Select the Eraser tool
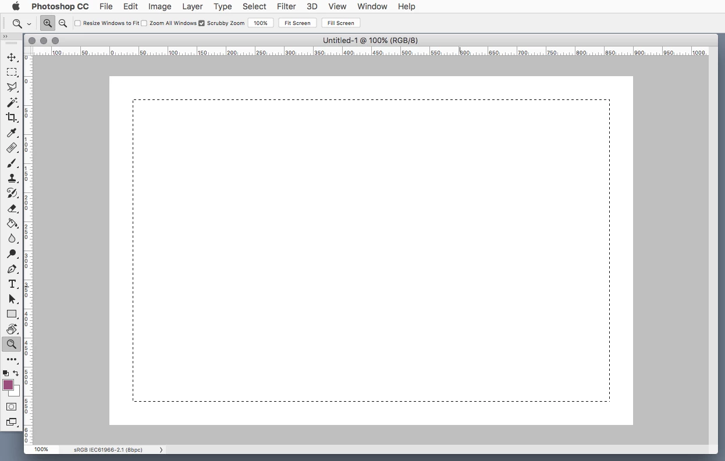Image resolution: width=725 pixels, height=461 pixels. tap(11, 208)
